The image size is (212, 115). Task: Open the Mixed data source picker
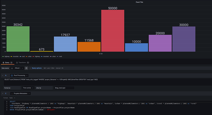(17, 68)
